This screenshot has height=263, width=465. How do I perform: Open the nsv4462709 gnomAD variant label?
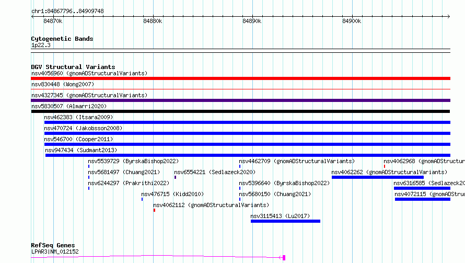point(297,161)
